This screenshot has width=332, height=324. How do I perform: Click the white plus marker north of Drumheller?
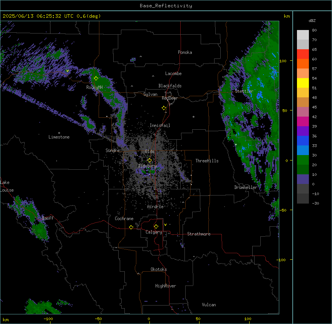[x=236, y=144]
